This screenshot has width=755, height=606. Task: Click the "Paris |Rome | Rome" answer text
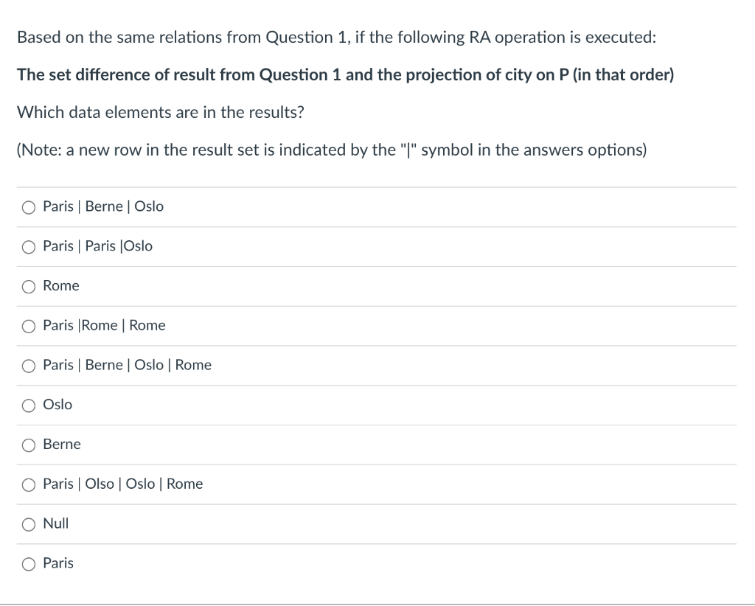[x=103, y=325]
